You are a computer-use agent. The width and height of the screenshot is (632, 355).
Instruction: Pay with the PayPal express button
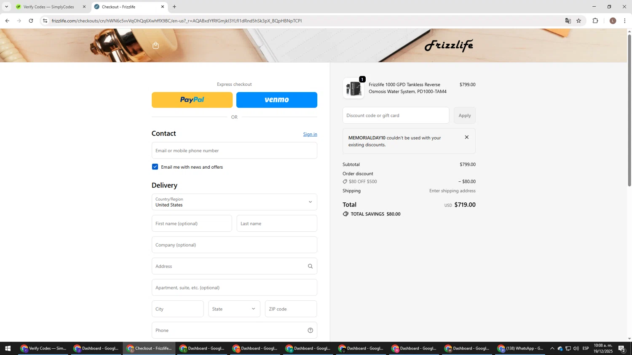coord(192,100)
